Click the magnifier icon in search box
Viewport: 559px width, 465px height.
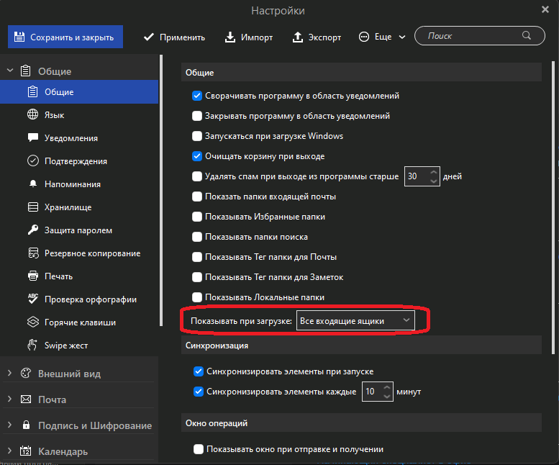[527, 35]
